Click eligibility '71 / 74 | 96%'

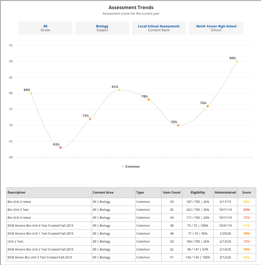198,233
